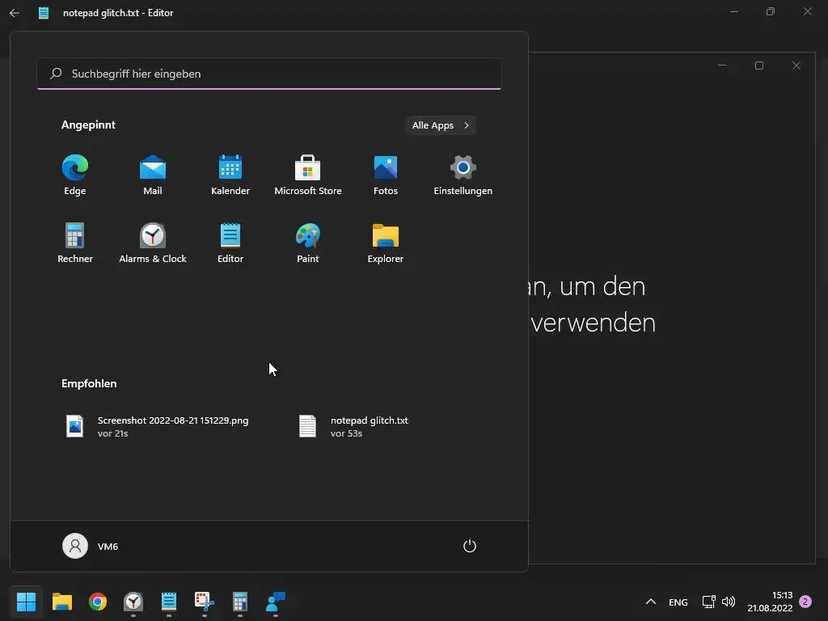
Task: Open volume control tray icon
Action: coord(729,602)
